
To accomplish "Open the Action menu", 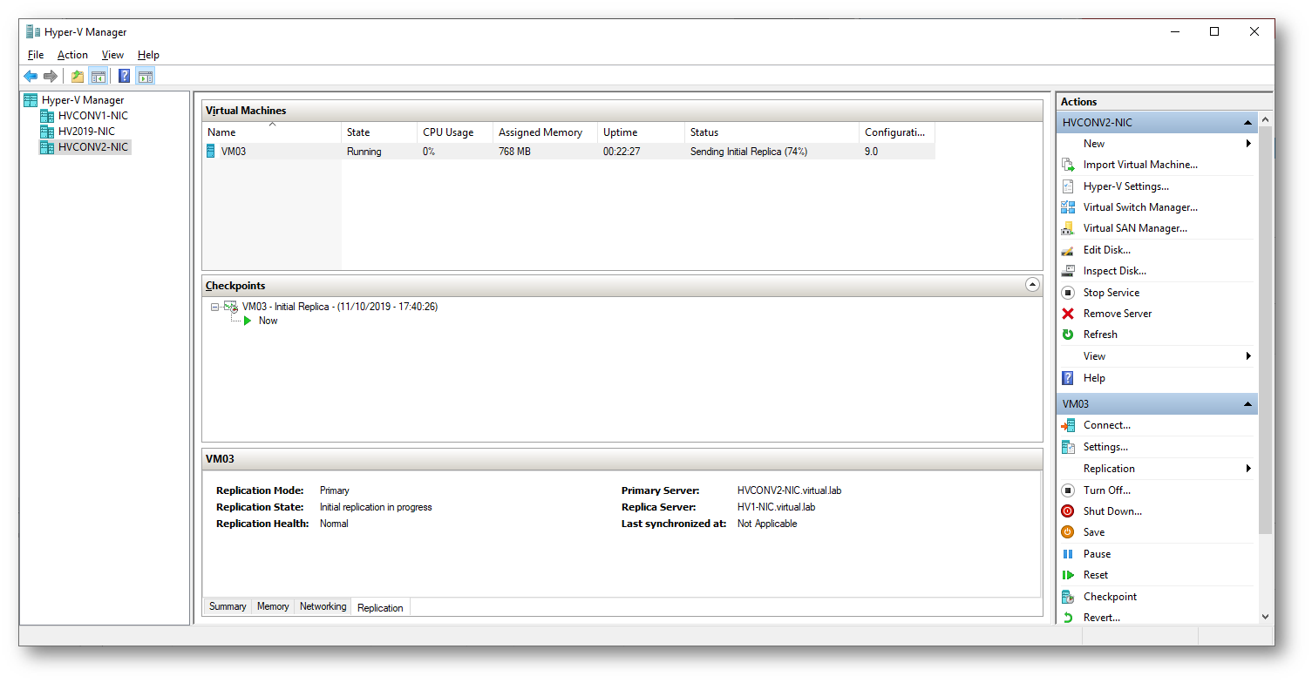I will 73,55.
